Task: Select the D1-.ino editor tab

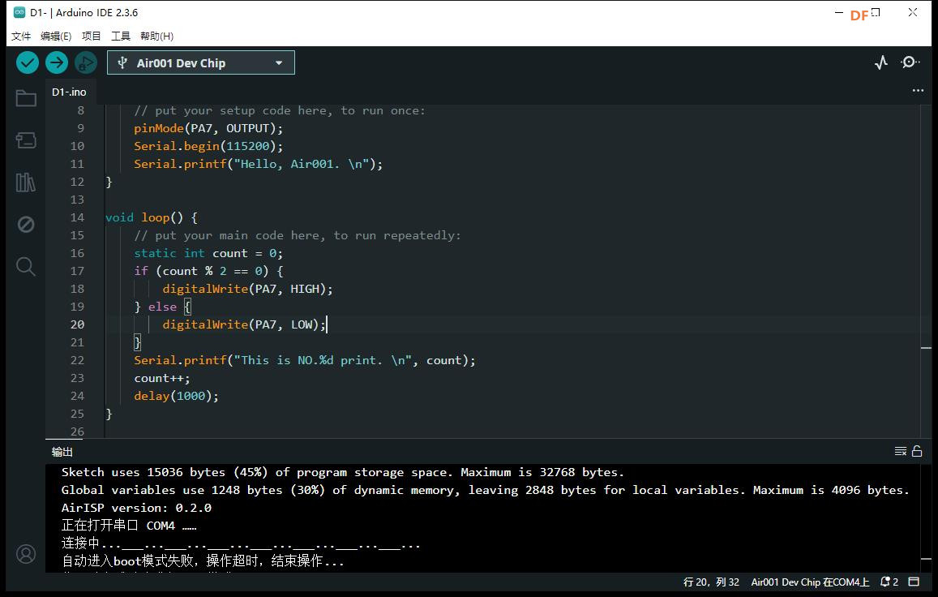Action: [70, 92]
